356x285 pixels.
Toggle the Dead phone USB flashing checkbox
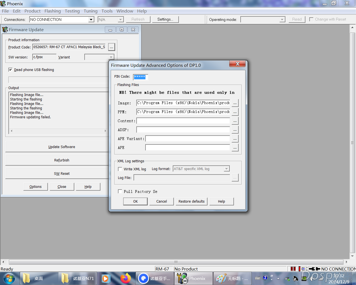tap(11, 70)
